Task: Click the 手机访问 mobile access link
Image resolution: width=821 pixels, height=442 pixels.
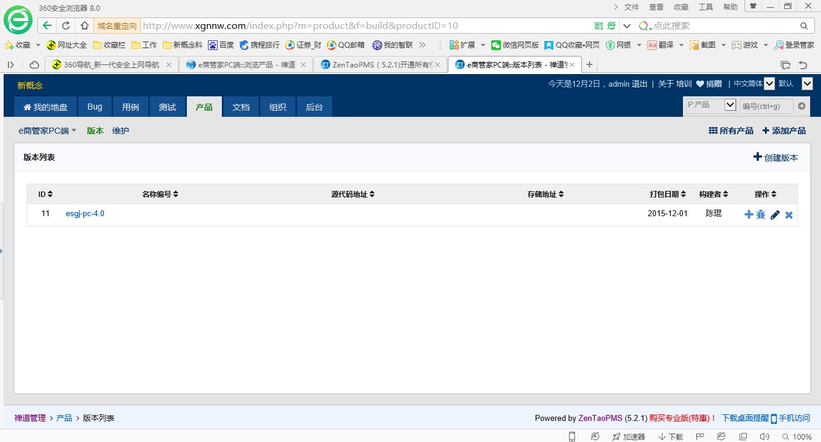Action: pos(790,418)
